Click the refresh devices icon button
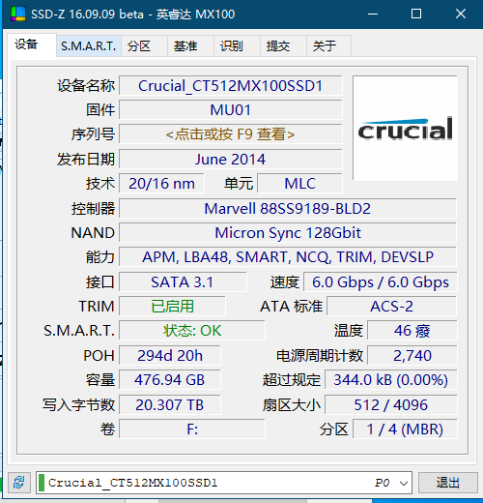Viewport: 483px width, 503px height. point(19,483)
